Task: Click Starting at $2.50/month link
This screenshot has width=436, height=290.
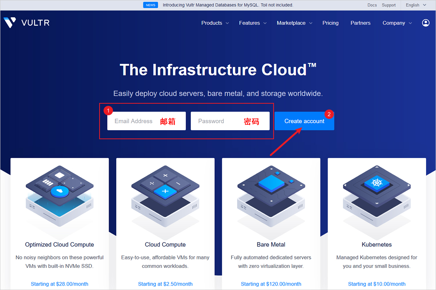Action: (x=165, y=284)
